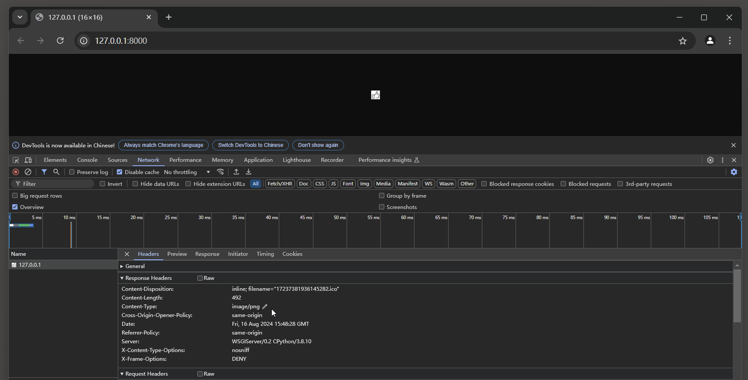Open the Performance insights panel

[x=389, y=160]
